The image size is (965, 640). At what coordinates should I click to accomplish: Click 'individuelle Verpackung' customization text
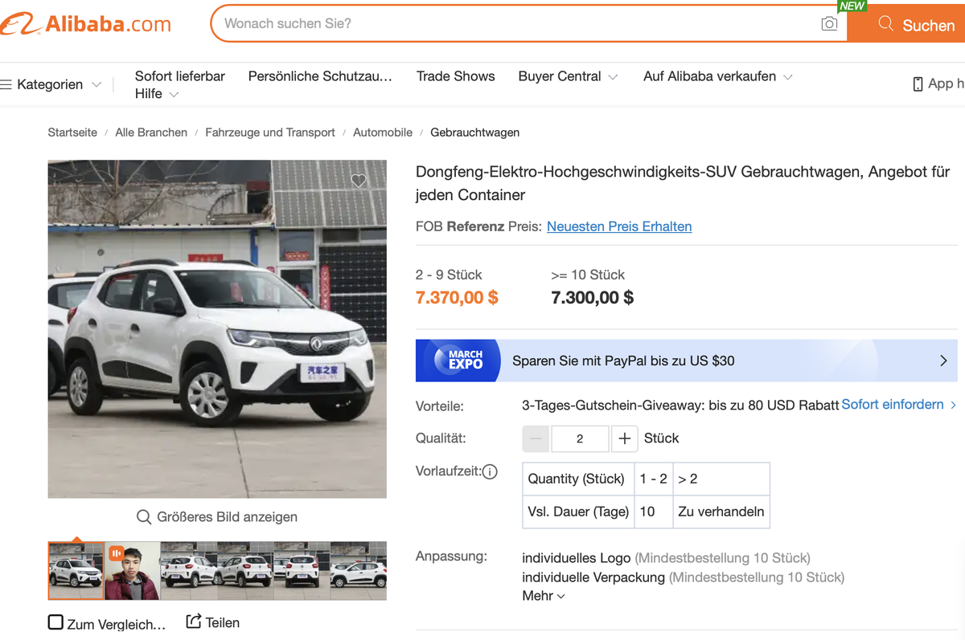pyautogui.click(x=593, y=577)
